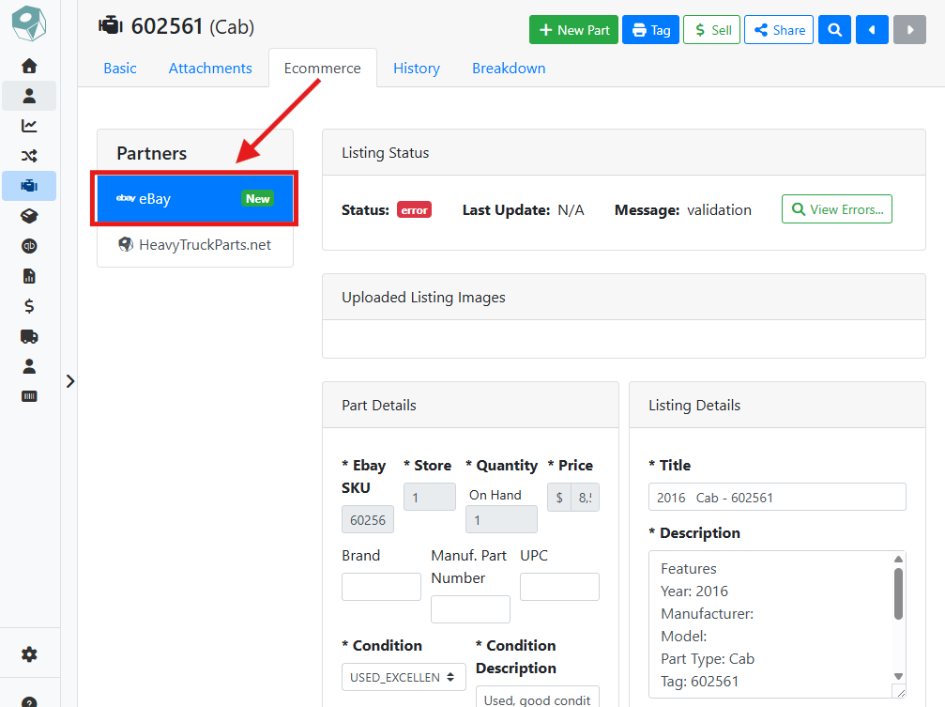Click the New Part button
Screen dimensions: 945x707
click(x=573, y=30)
